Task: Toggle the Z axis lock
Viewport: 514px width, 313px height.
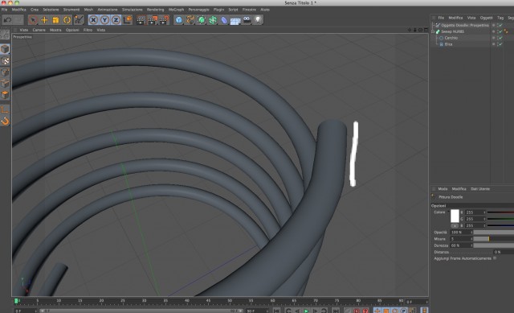Action: (x=116, y=20)
